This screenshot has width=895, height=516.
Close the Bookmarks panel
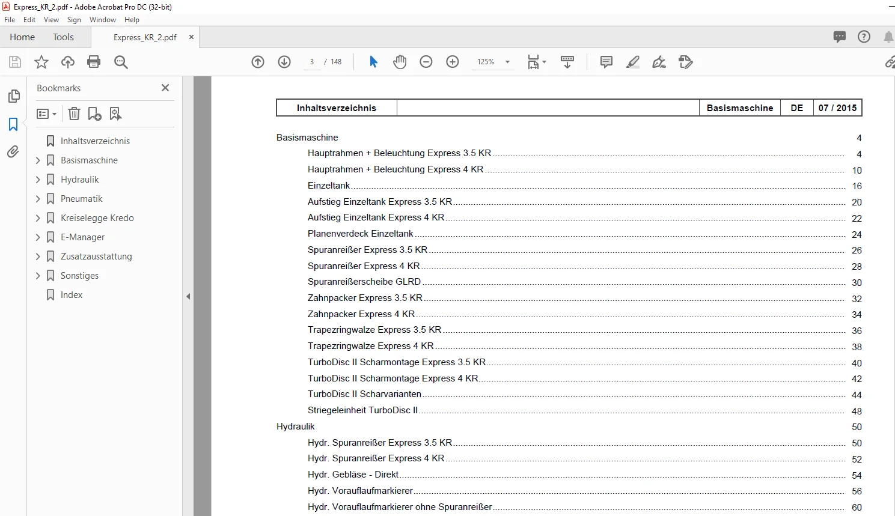pyautogui.click(x=165, y=88)
